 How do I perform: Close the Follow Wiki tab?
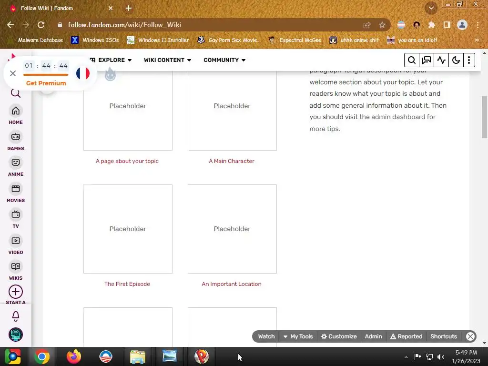111,8
